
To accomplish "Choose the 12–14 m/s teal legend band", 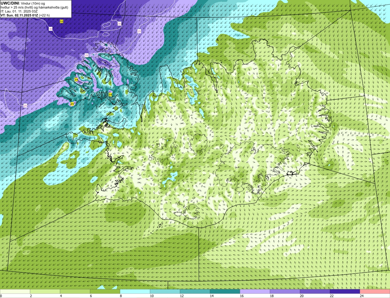I will [x=195, y=291].
